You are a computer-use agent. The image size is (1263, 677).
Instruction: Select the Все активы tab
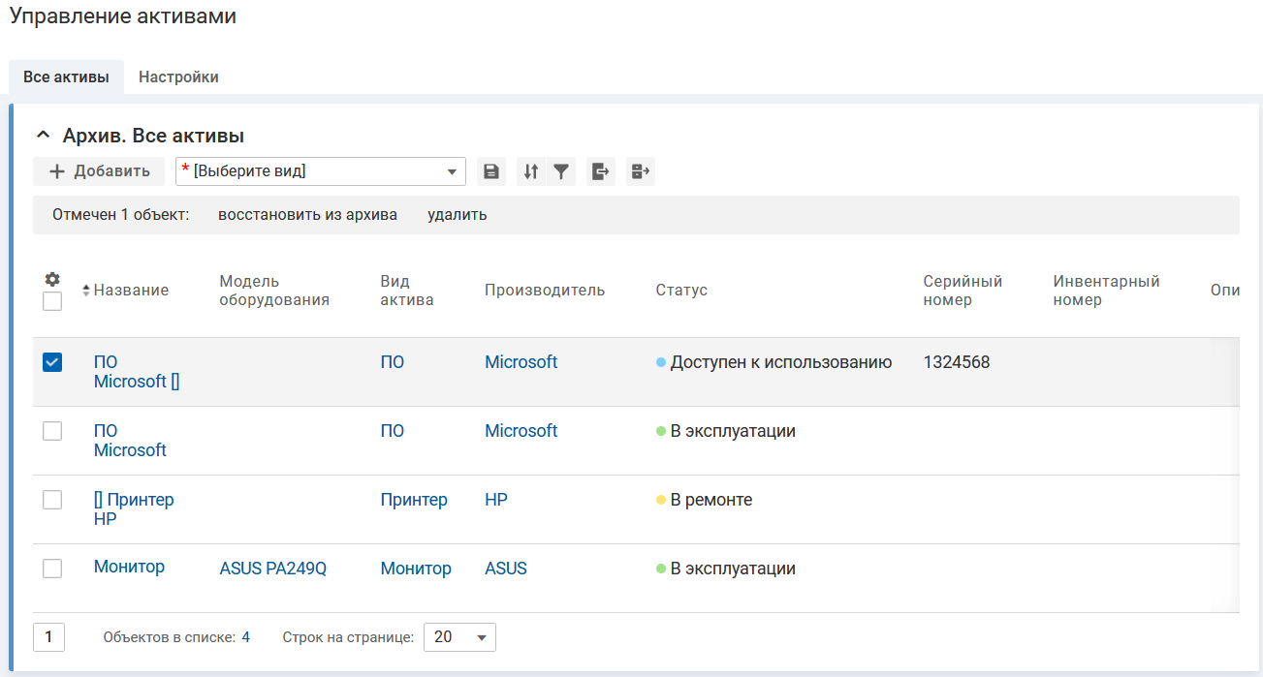point(66,77)
